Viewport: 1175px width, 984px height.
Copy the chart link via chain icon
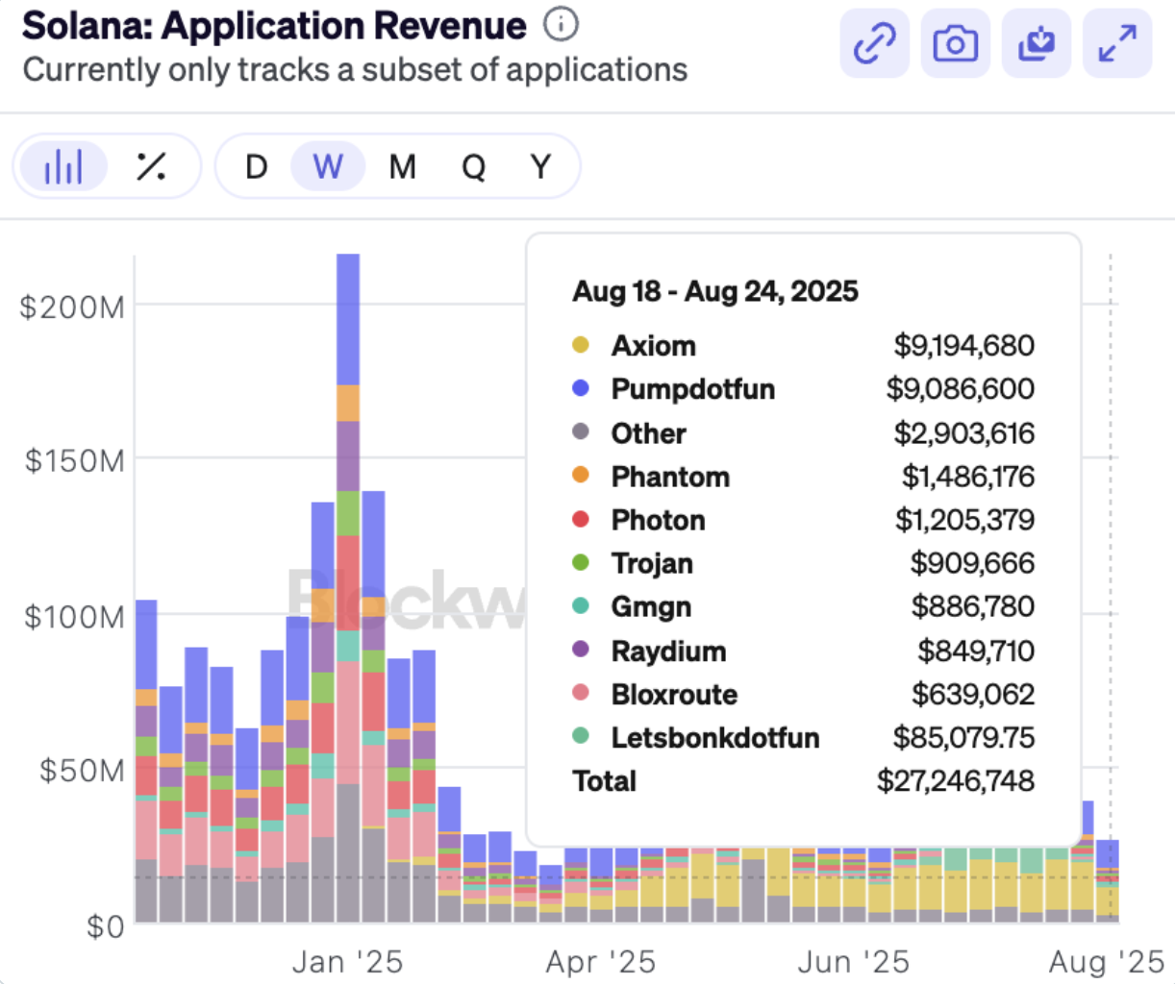[874, 43]
